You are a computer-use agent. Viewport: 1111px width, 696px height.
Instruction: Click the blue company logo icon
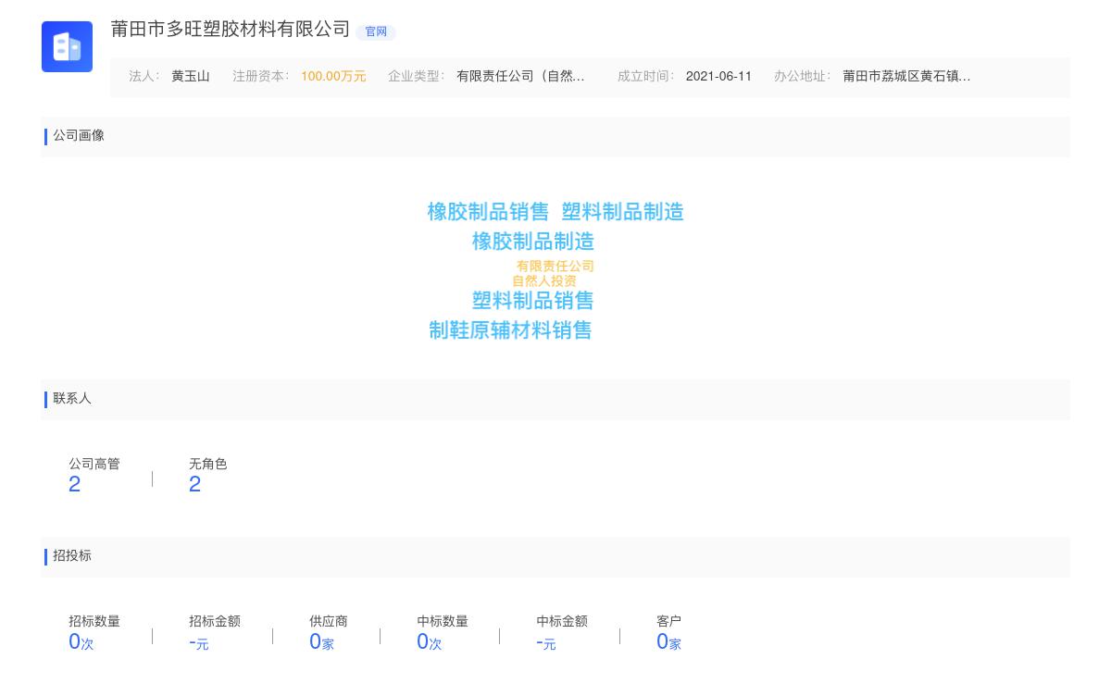pyautogui.click(x=67, y=46)
